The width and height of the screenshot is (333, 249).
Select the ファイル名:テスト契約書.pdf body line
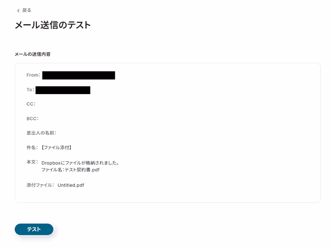pyautogui.click(x=70, y=170)
